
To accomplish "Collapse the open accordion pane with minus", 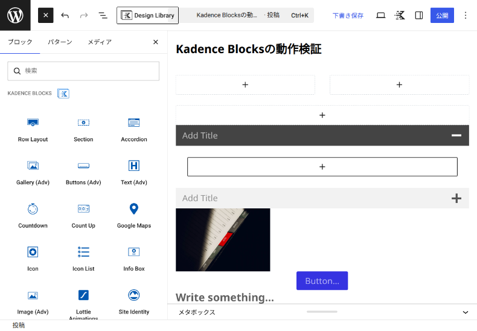I will click(x=456, y=135).
